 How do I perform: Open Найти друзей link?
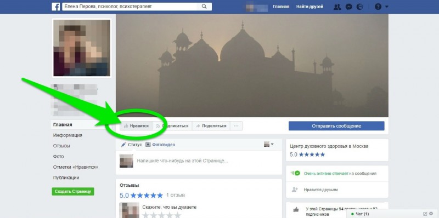[309, 7]
